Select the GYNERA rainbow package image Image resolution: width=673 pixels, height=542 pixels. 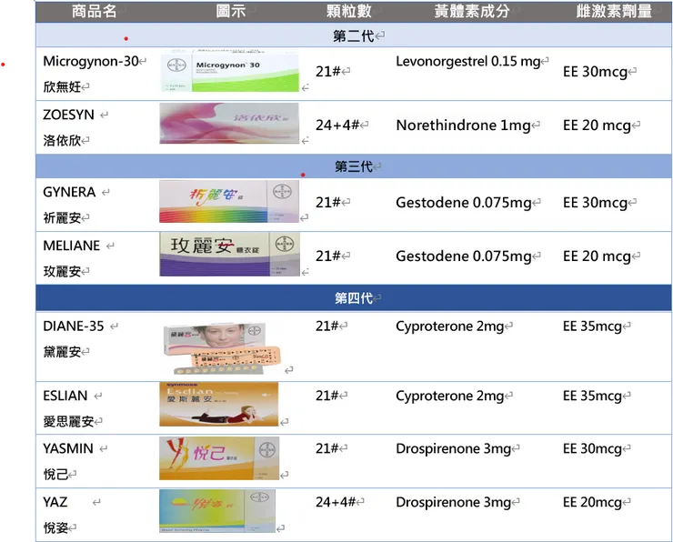(229, 201)
